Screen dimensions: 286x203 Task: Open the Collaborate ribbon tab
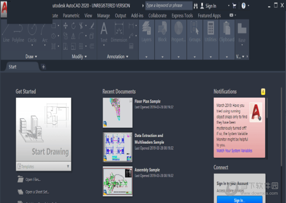click(157, 16)
